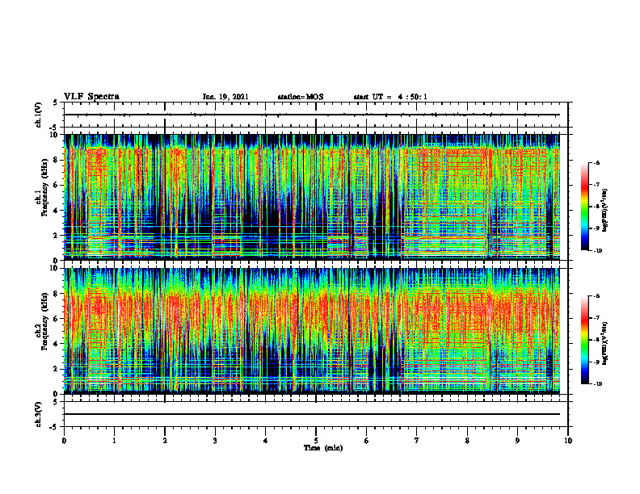Click the "-10" tick on ch.1 color bar
640x494 pixels.
click(597, 251)
